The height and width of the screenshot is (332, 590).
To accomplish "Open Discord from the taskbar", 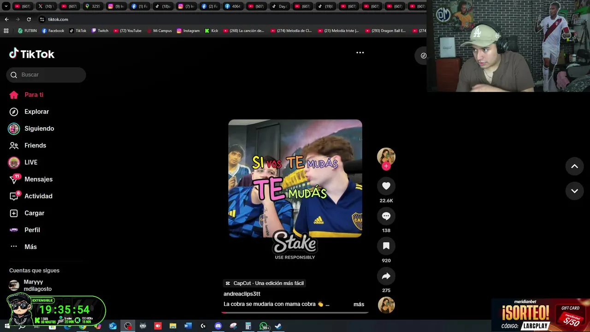I will point(218,326).
